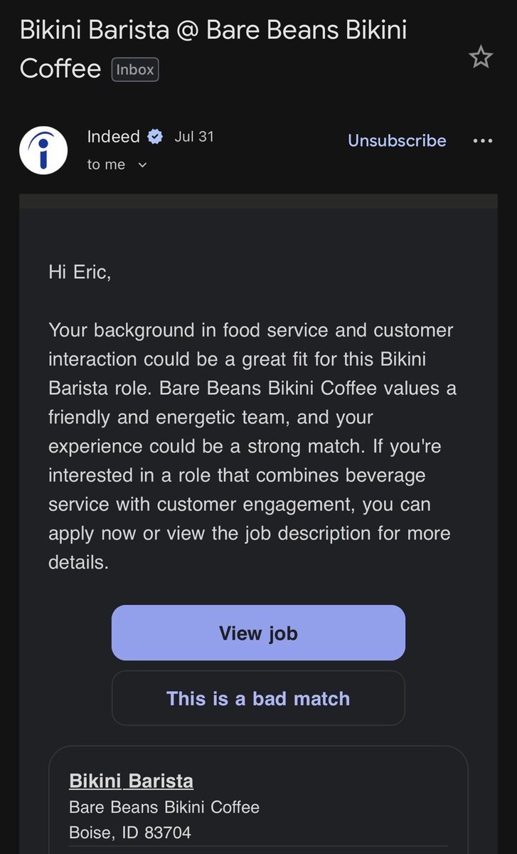Tap 'Bare Beans Bikini Coffee' in job card
Screen dimensions: 517x854
[x=164, y=807]
